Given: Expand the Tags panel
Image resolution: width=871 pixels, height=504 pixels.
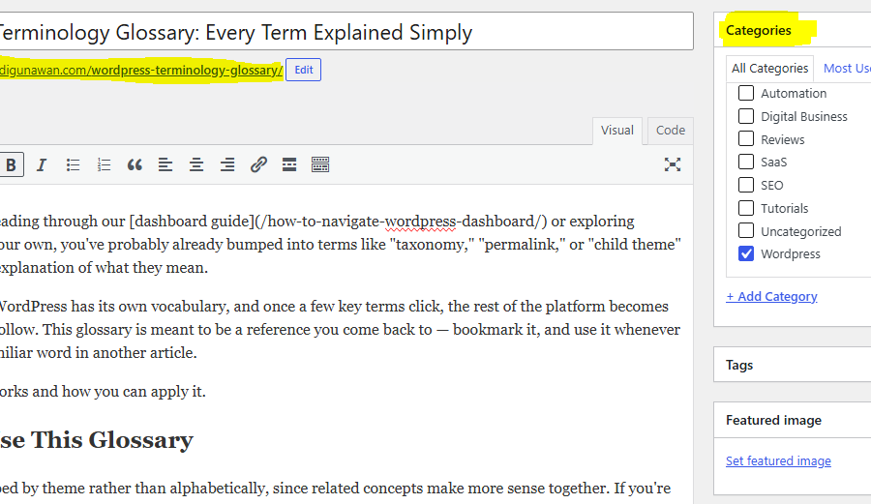Looking at the screenshot, I should coord(792,365).
